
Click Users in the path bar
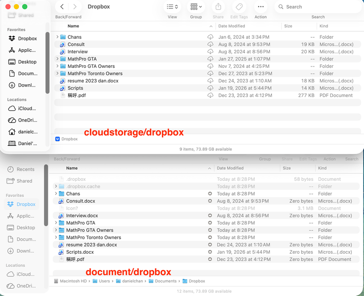(x=101, y=281)
